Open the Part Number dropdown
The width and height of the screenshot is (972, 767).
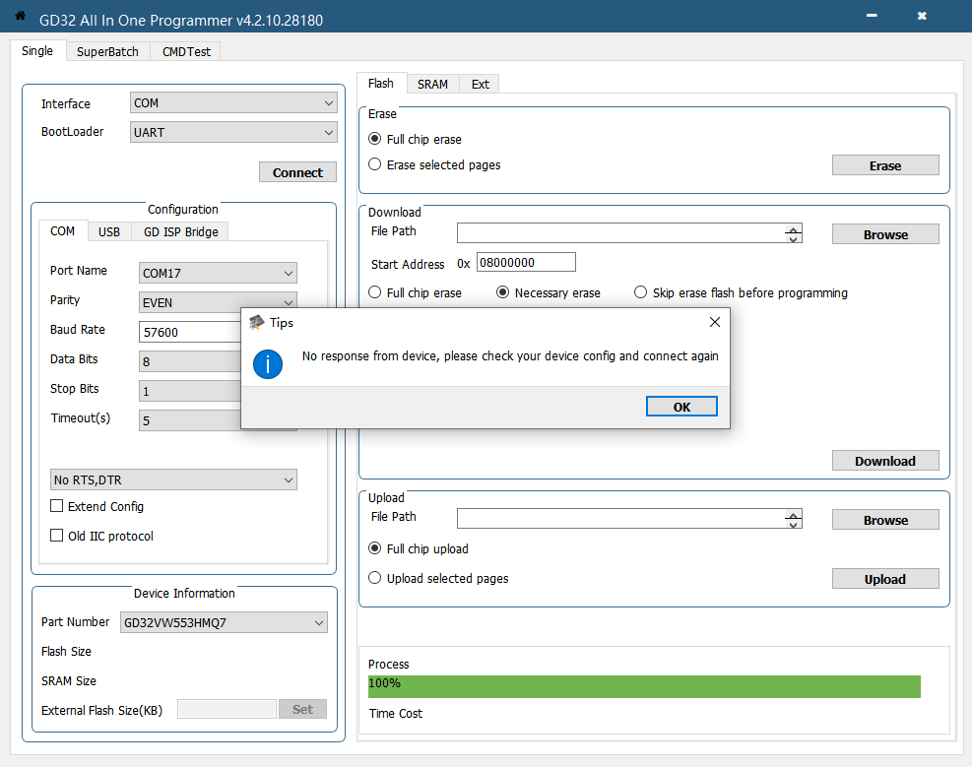224,622
